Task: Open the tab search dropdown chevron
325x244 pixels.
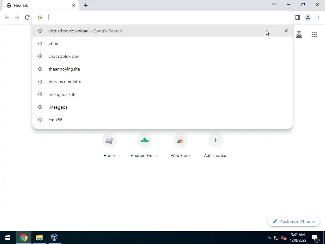Action: point(274,4)
